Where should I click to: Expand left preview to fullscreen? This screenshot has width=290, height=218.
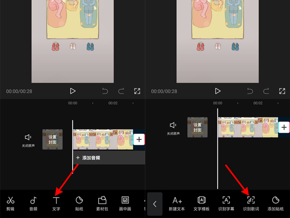(137, 91)
